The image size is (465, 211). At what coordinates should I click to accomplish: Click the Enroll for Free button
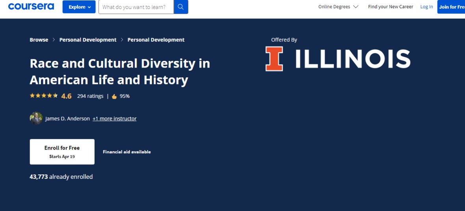point(62,152)
